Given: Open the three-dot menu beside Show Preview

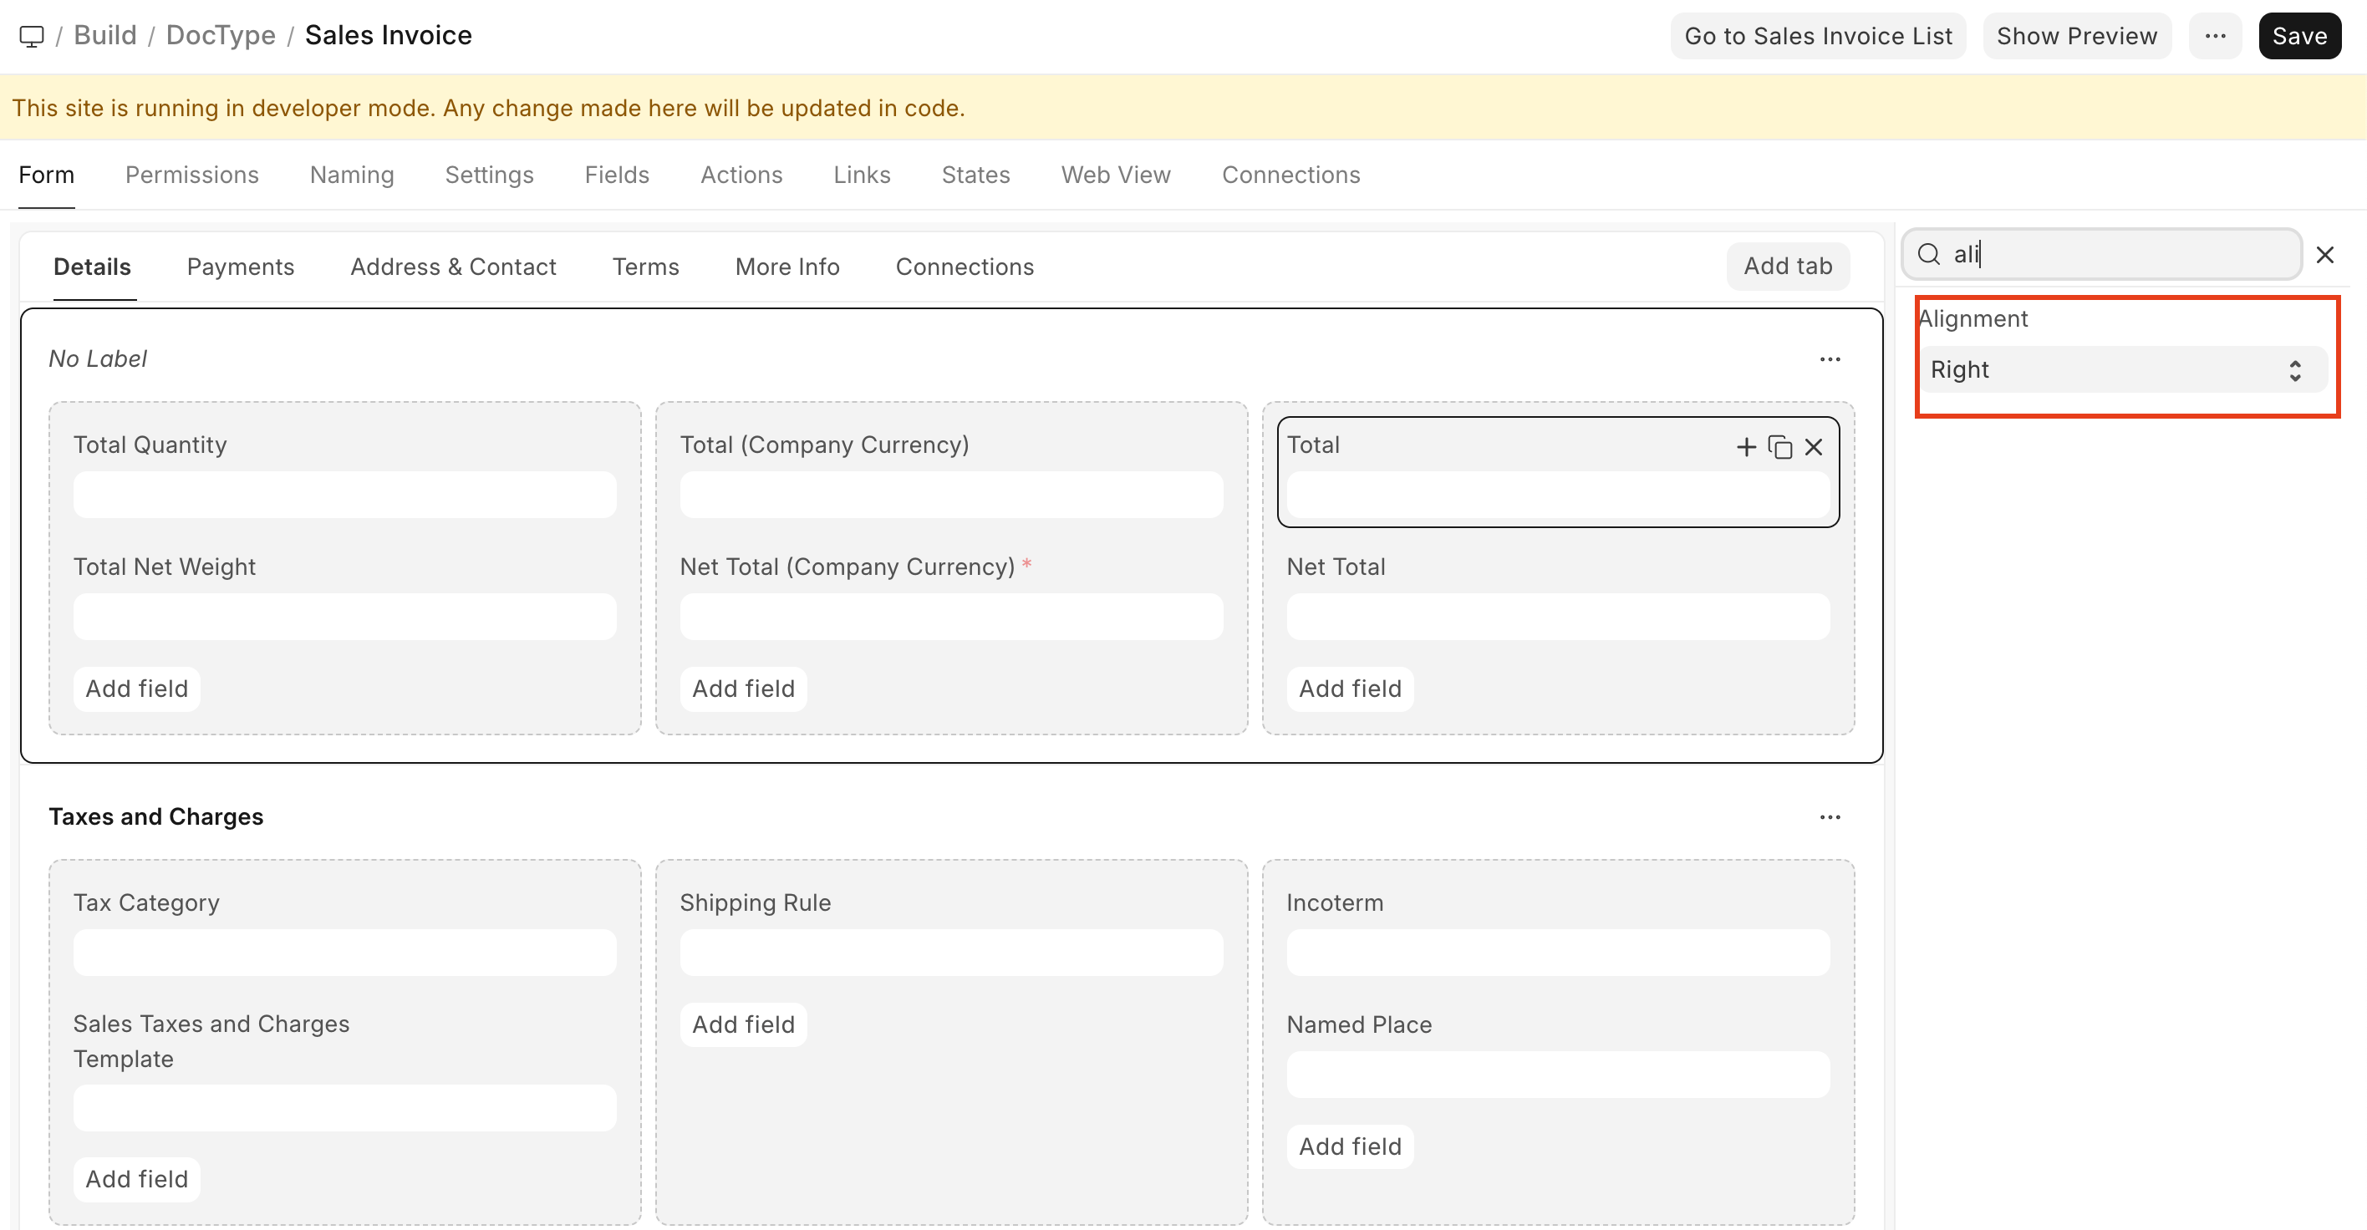Looking at the screenshot, I should tap(2215, 36).
